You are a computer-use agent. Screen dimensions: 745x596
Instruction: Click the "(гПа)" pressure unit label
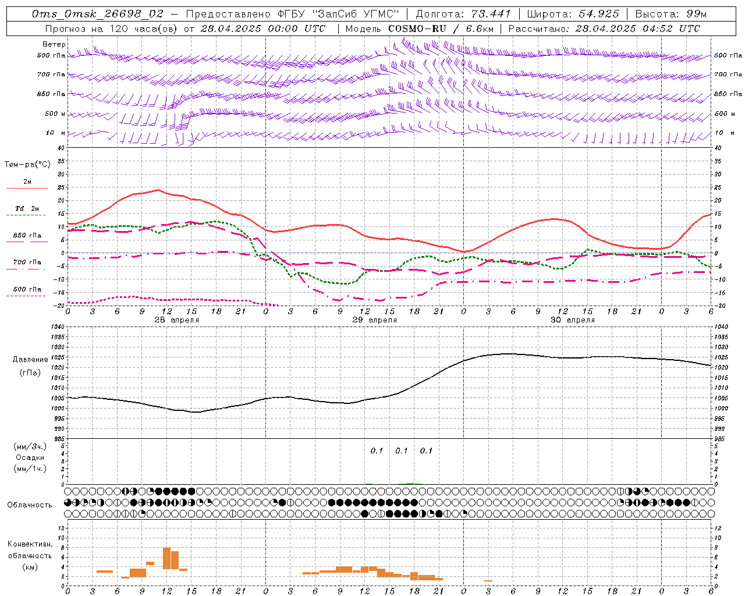pyautogui.click(x=30, y=373)
